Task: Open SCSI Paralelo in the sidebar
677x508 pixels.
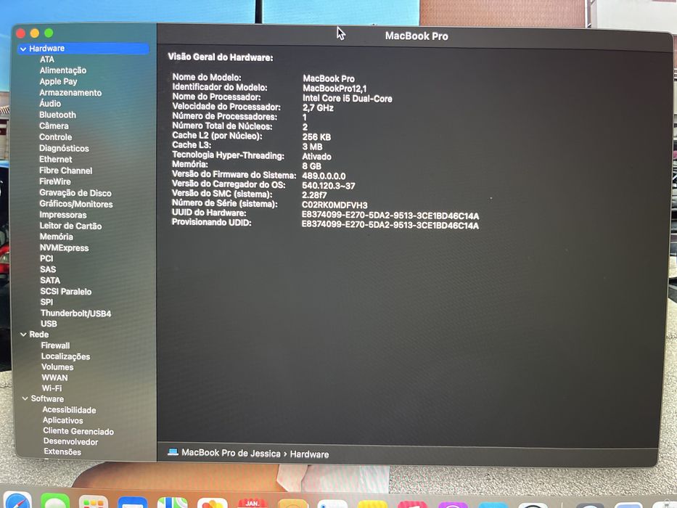Action: [65, 292]
